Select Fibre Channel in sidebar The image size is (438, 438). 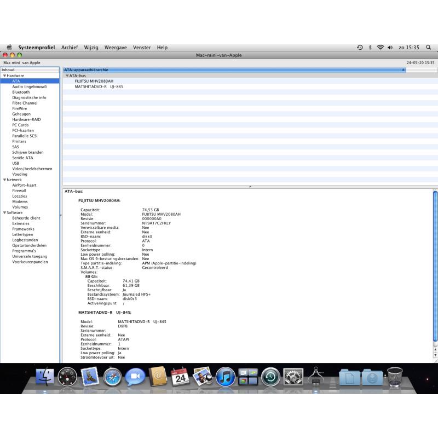[x=25, y=103]
